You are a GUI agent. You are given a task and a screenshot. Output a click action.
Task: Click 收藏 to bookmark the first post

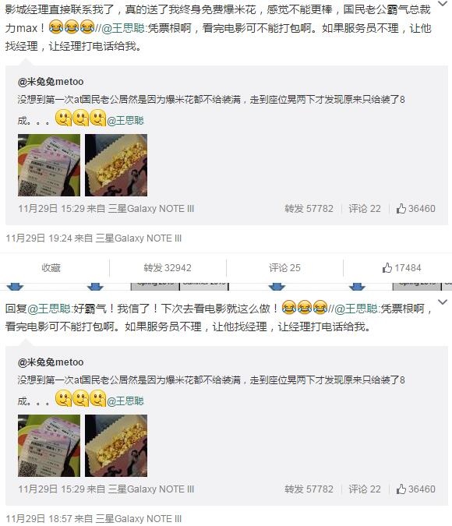51,268
